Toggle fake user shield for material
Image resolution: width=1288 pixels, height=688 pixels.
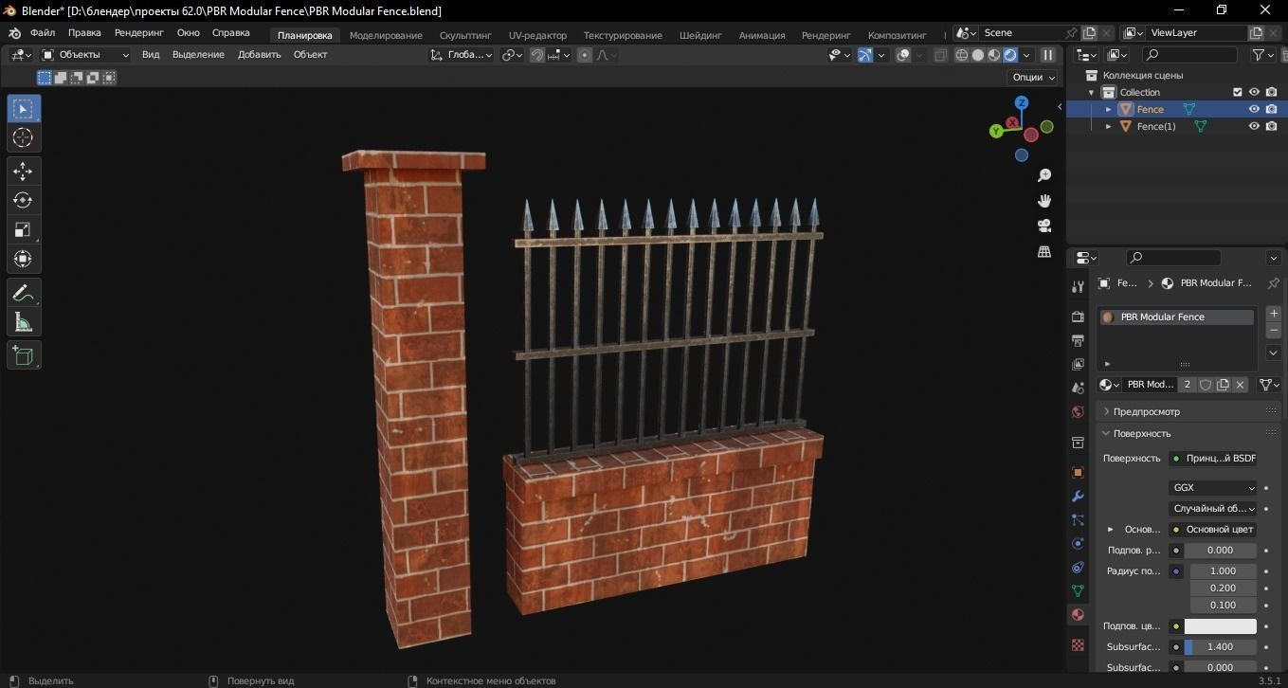1206,385
